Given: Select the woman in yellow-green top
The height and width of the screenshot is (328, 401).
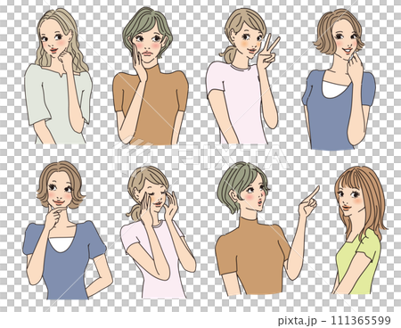Looking at the screenshot, I should (360, 230).
